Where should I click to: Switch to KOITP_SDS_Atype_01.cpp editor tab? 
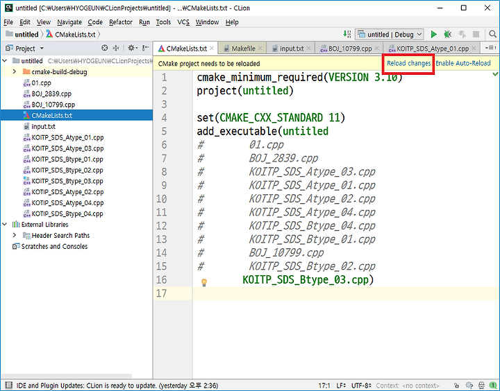tap(433, 49)
